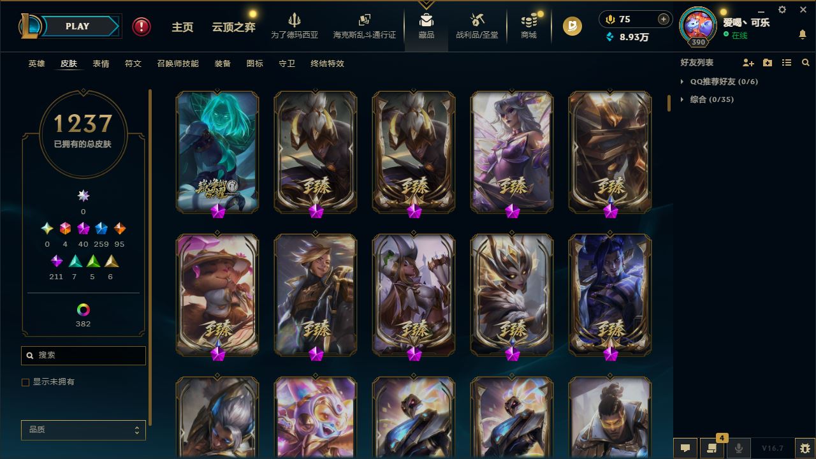The image size is (816, 459).
Task: Open the 战利品/圣堂 loot icon
Action: click(x=477, y=20)
